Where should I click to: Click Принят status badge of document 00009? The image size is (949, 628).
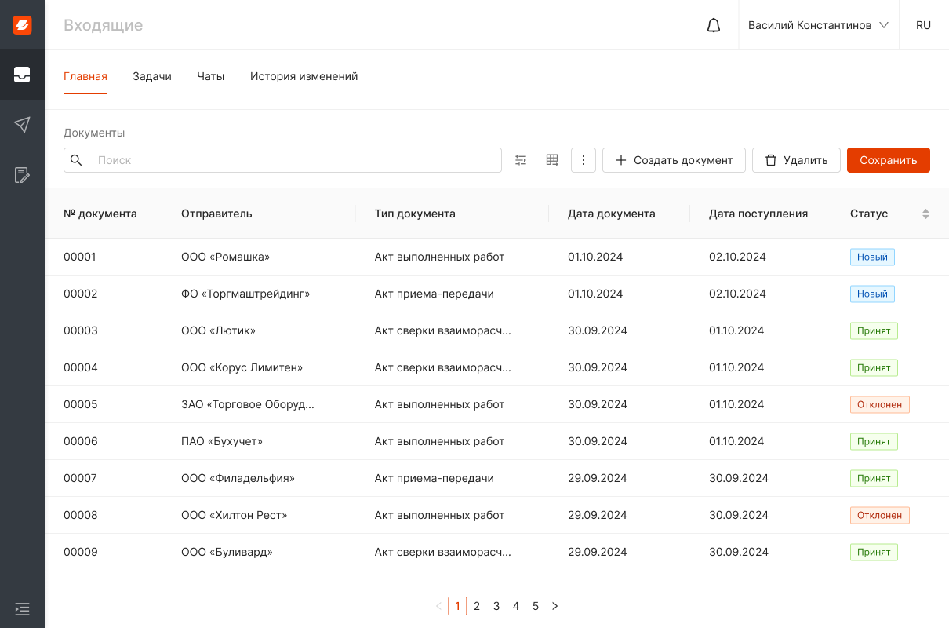click(x=874, y=552)
